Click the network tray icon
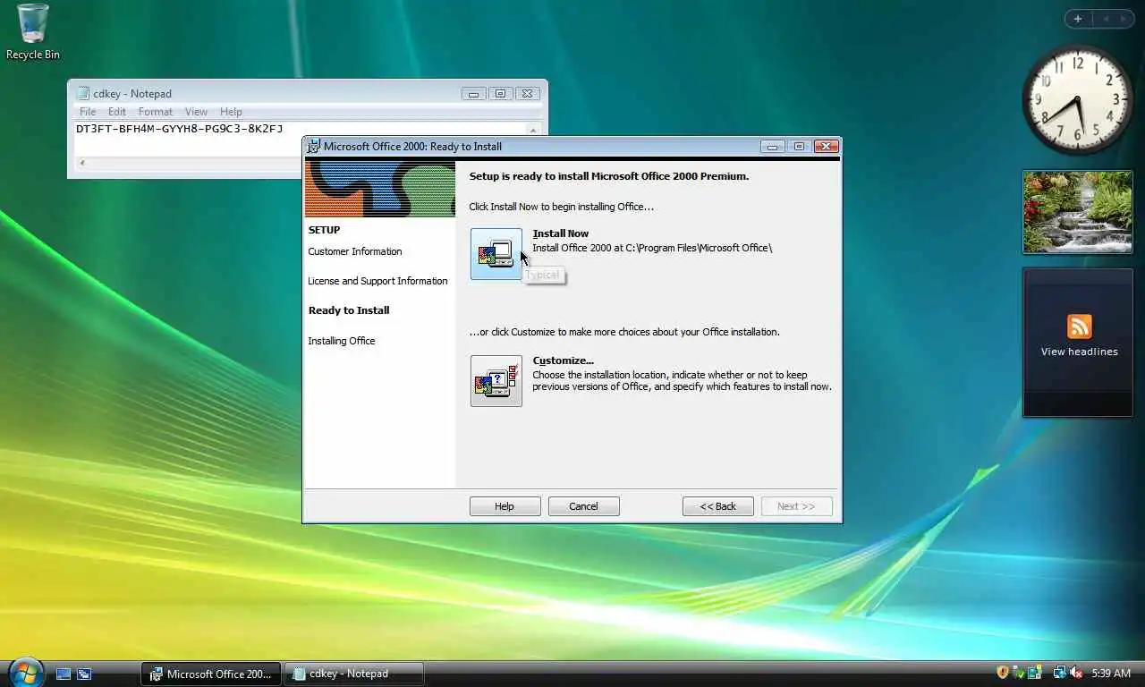Image resolution: width=1145 pixels, height=687 pixels. pyautogui.click(x=1060, y=673)
